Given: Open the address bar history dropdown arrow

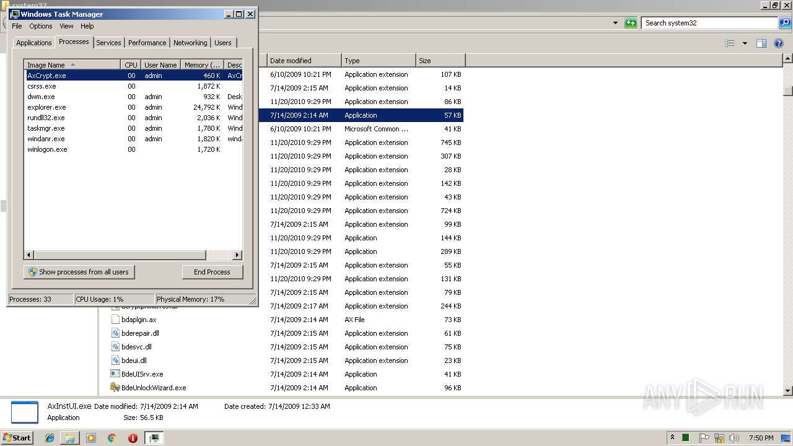Looking at the screenshot, I should click(615, 23).
